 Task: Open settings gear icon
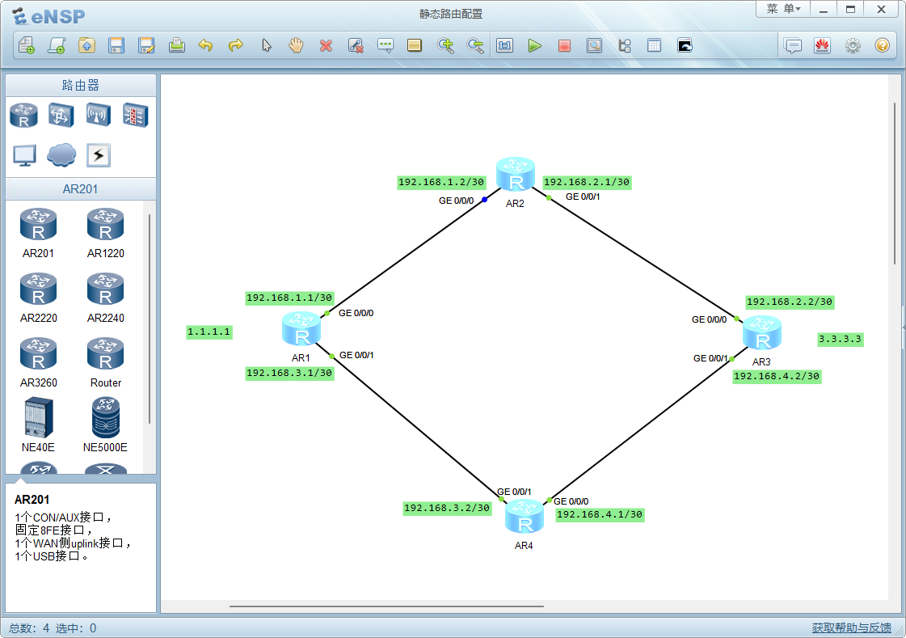[x=853, y=45]
